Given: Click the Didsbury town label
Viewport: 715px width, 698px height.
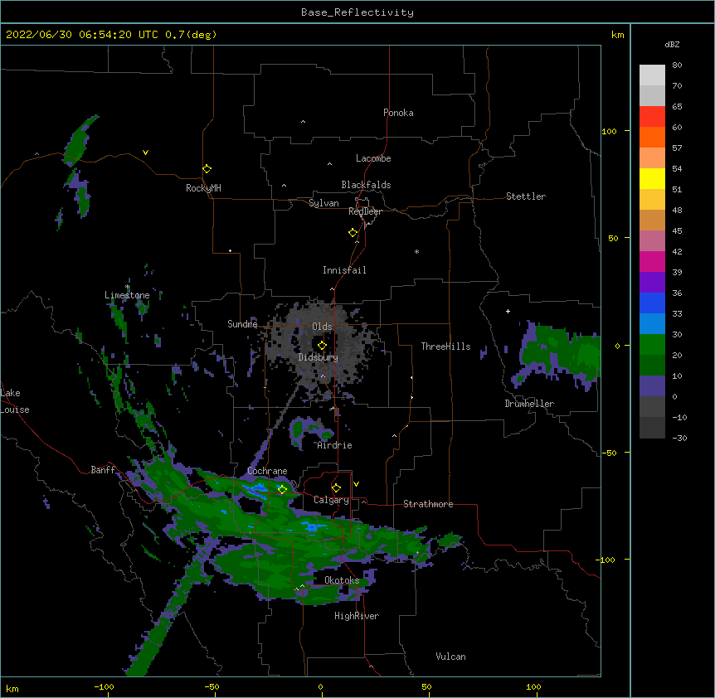Looking at the screenshot, I should pos(319,357).
